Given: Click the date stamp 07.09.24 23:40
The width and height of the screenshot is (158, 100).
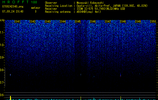Looking at the screenshot, I should 13,11.
